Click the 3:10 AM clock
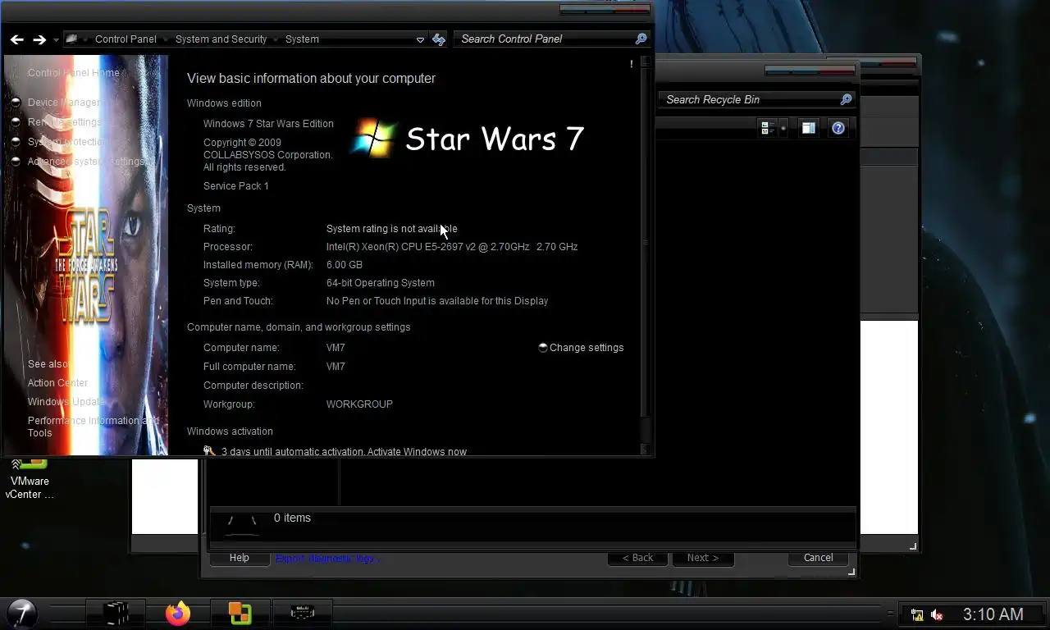Image resolution: width=1050 pixels, height=630 pixels. coord(993,614)
